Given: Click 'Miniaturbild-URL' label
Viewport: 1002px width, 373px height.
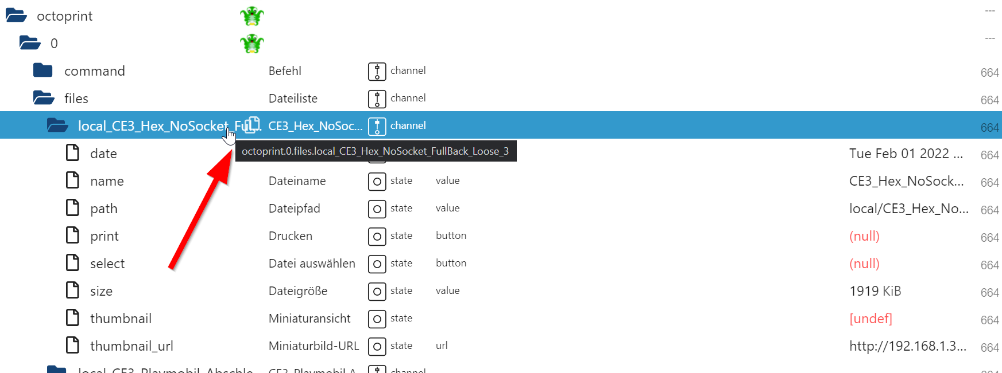Looking at the screenshot, I should coord(314,346).
